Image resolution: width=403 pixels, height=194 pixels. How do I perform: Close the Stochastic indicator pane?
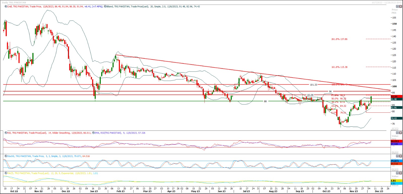coord(400,156)
